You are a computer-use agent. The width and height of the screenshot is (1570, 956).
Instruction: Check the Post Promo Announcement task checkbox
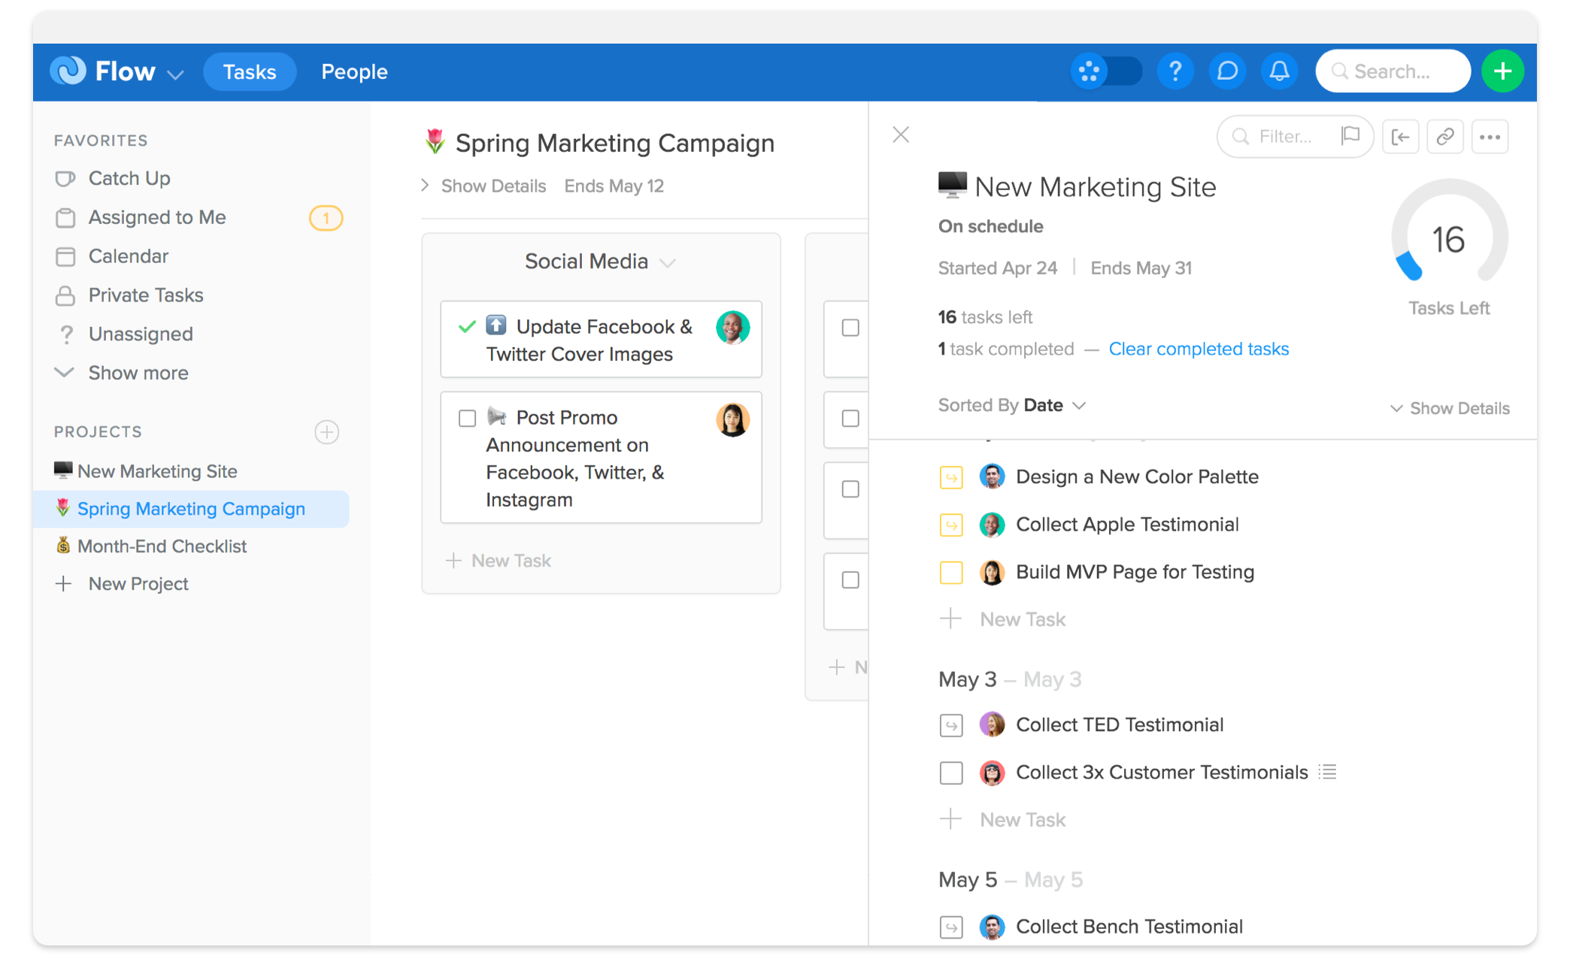[x=467, y=418]
